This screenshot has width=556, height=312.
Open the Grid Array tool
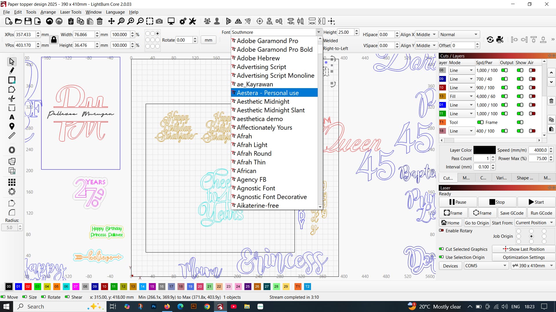(x=12, y=182)
